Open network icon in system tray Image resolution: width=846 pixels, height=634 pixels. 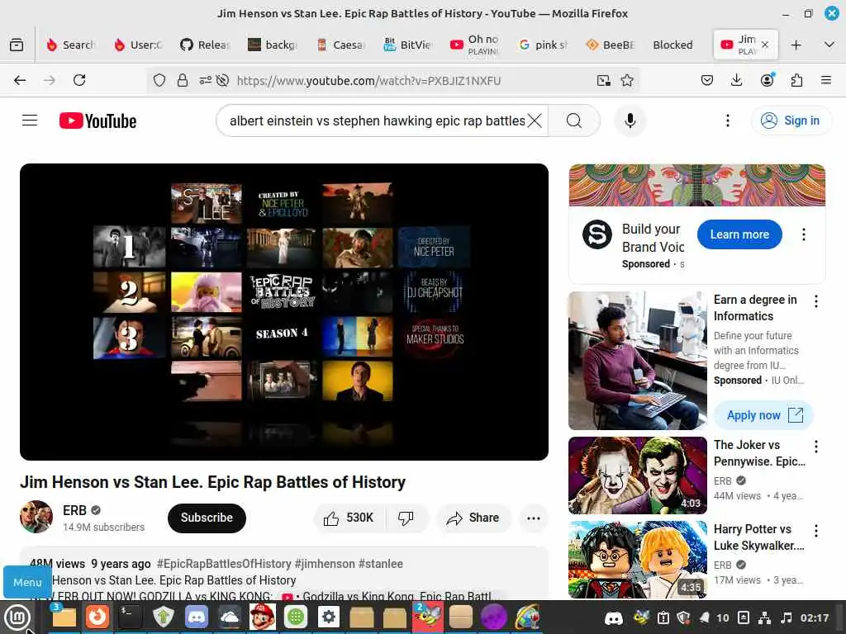click(764, 617)
